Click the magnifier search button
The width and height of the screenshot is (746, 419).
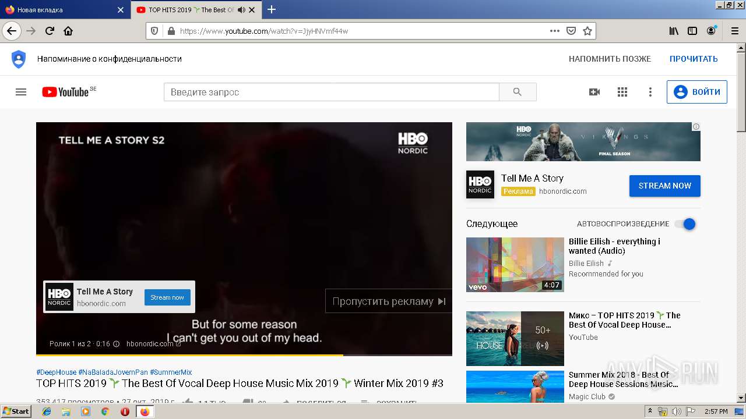pyautogui.click(x=518, y=92)
